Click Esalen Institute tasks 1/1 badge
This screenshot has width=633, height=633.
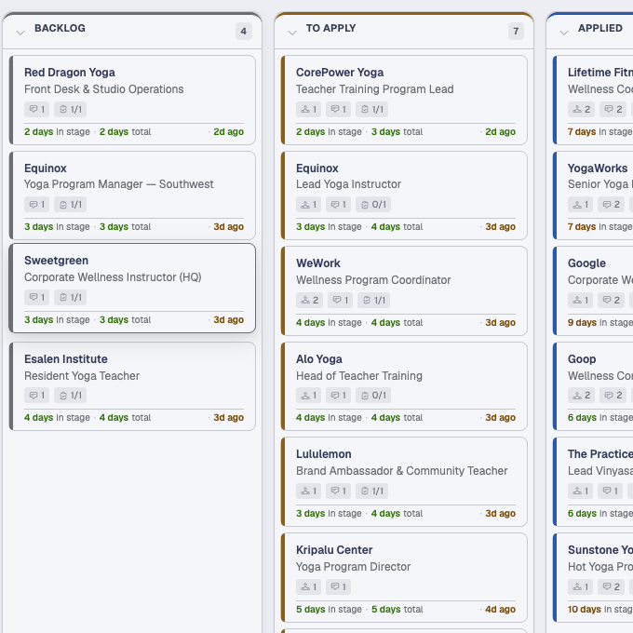pyautogui.click(x=70, y=396)
